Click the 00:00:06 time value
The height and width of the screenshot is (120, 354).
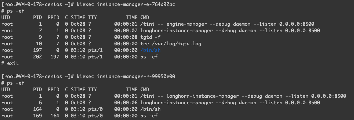[126, 103]
